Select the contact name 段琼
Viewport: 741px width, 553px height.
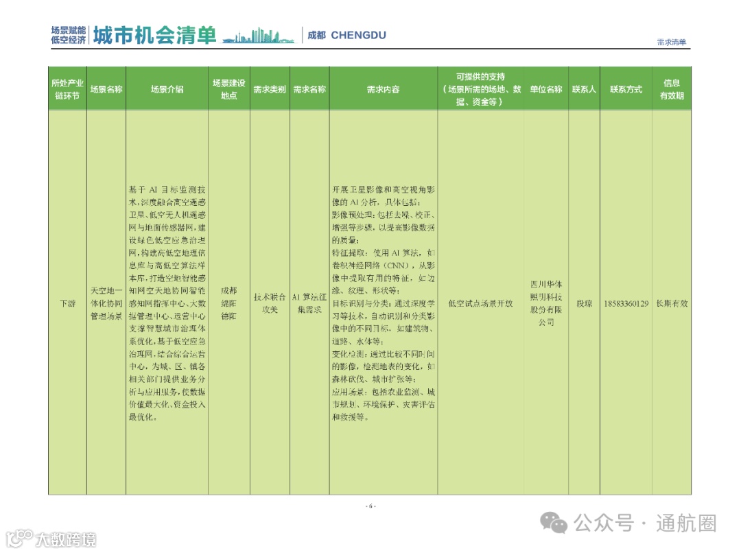pyautogui.click(x=584, y=303)
